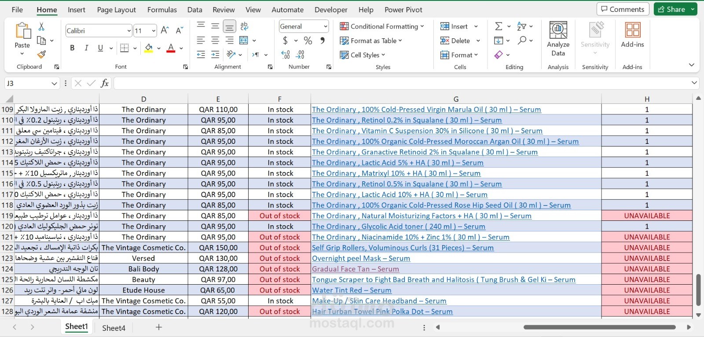The width and height of the screenshot is (704, 337).
Task: Click the Increase Font Size icon
Action: [165, 30]
